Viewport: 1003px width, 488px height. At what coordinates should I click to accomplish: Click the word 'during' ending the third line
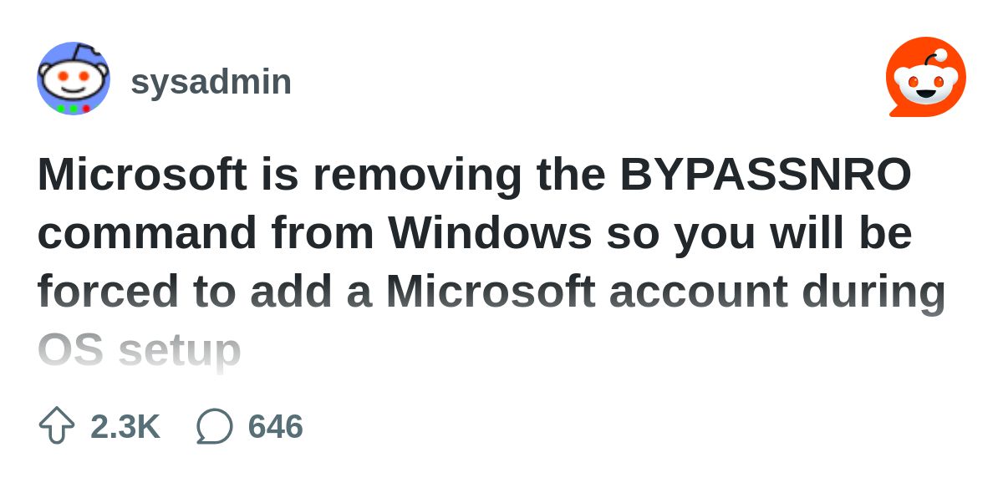[x=874, y=292]
